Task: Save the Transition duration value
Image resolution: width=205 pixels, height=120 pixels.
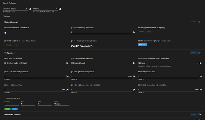Action: [30, 9]
